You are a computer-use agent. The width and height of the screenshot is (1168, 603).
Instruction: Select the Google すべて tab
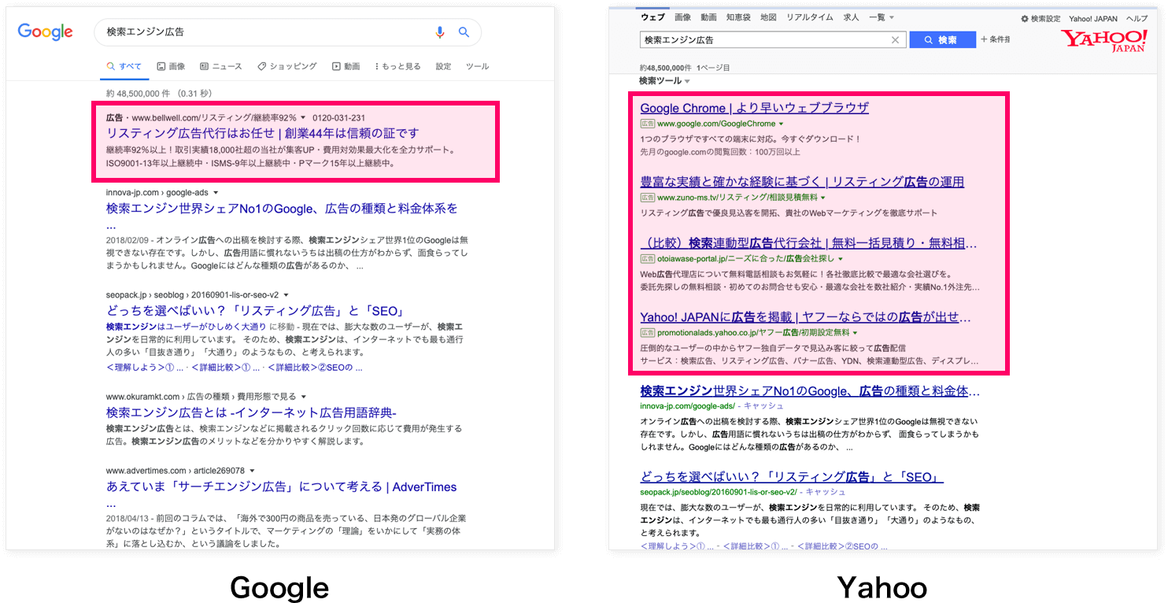(x=124, y=66)
